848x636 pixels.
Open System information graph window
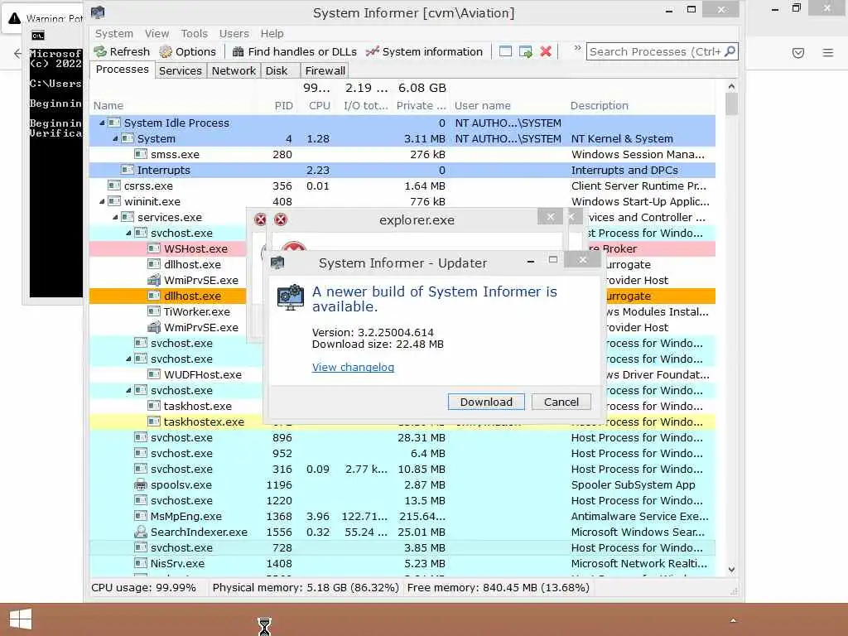point(424,52)
